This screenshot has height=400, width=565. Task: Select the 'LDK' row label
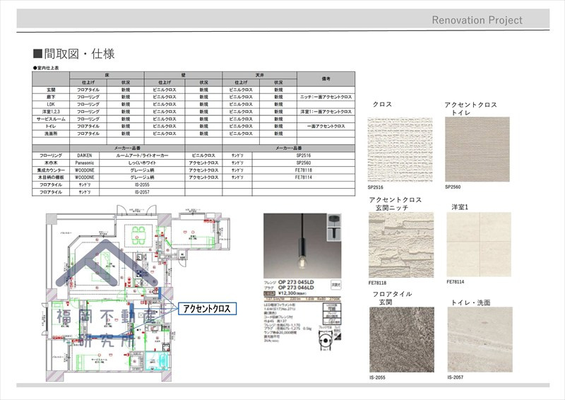pyautogui.click(x=51, y=104)
